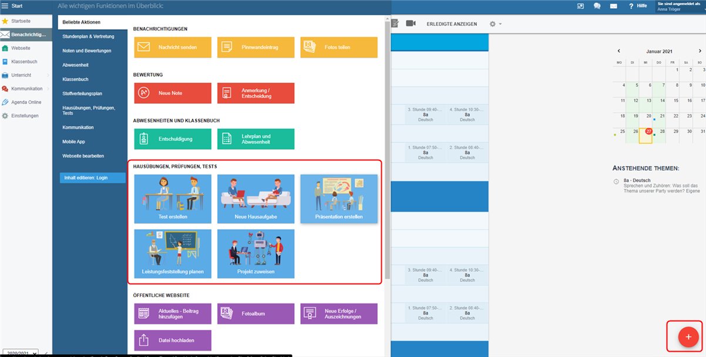Click the video camera icon in toolbar

[411, 23]
